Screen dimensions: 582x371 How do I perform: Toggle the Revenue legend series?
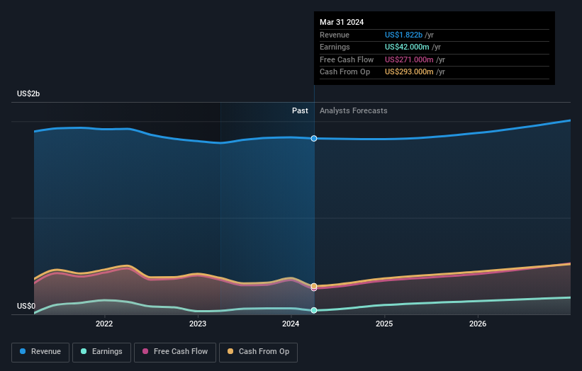(x=40, y=352)
